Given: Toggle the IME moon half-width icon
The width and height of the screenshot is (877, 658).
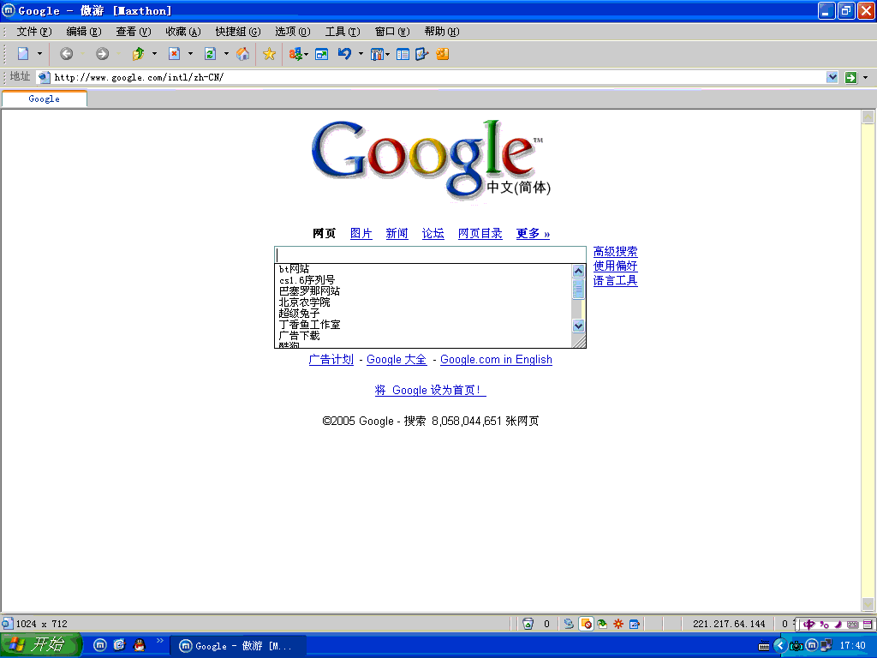Looking at the screenshot, I should (838, 624).
